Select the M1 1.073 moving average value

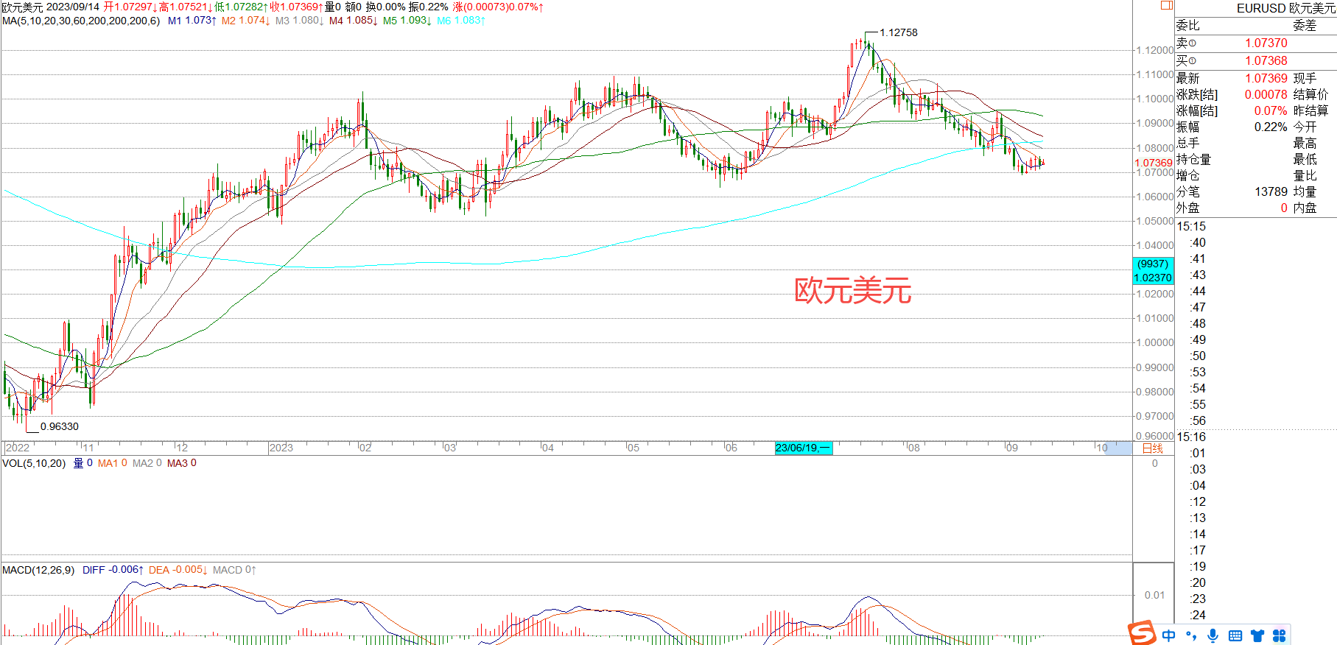[x=192, y=21]
